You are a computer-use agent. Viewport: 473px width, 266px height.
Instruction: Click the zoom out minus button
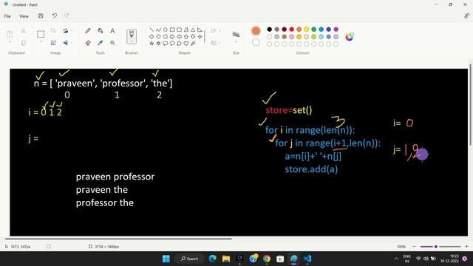point(414,247)
